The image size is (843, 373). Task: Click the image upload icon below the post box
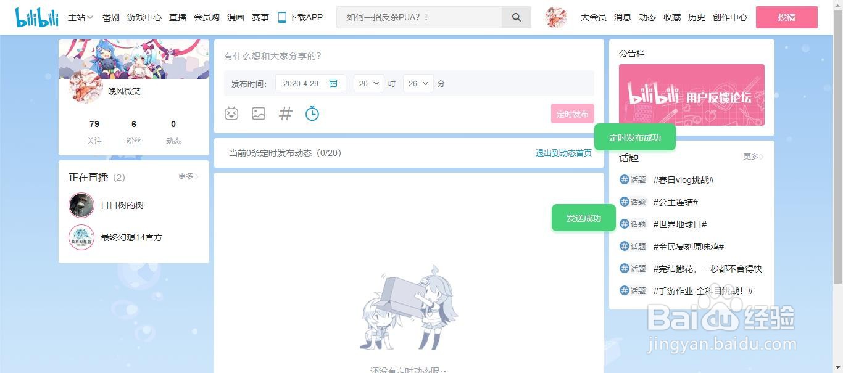pyautogui.click(x=259, y=113)
